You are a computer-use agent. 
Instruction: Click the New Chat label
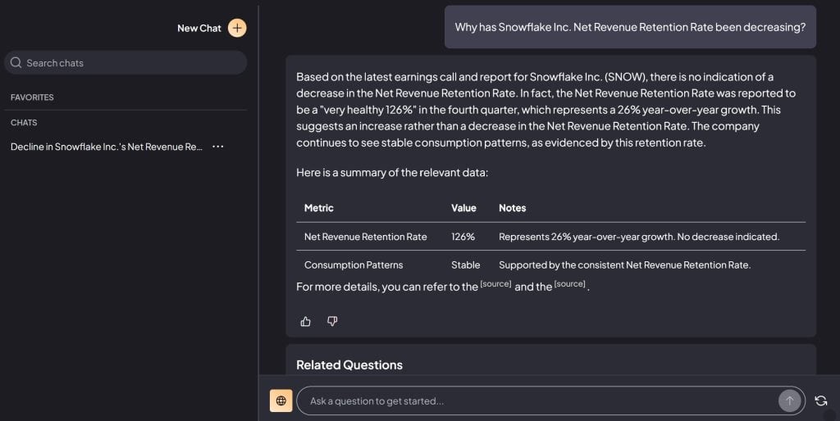tap(199, 29)
